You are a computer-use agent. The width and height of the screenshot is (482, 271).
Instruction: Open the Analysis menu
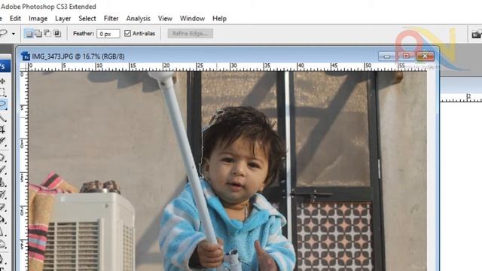pos(139,18)
